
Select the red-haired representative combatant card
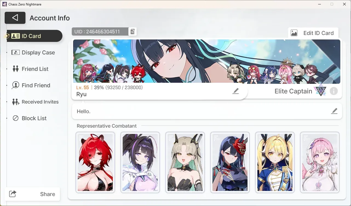point(95,162)
